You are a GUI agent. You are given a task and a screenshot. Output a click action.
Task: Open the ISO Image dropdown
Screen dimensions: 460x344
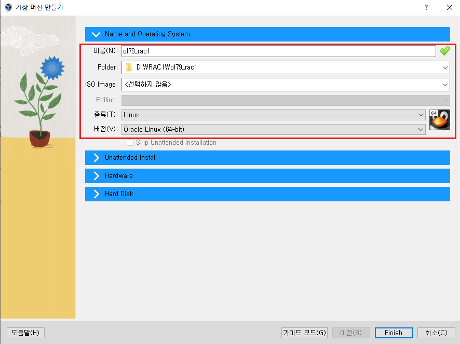click(x=445, y=85)
